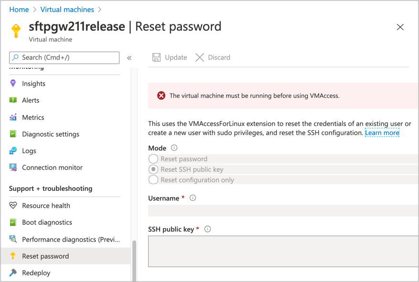Click the info icon next to Mode
The height and width of the screenshot is (282, 419).
(174, 147)
